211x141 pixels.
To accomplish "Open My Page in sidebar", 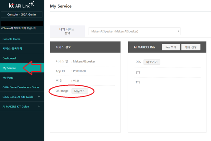I will (8, 78).
